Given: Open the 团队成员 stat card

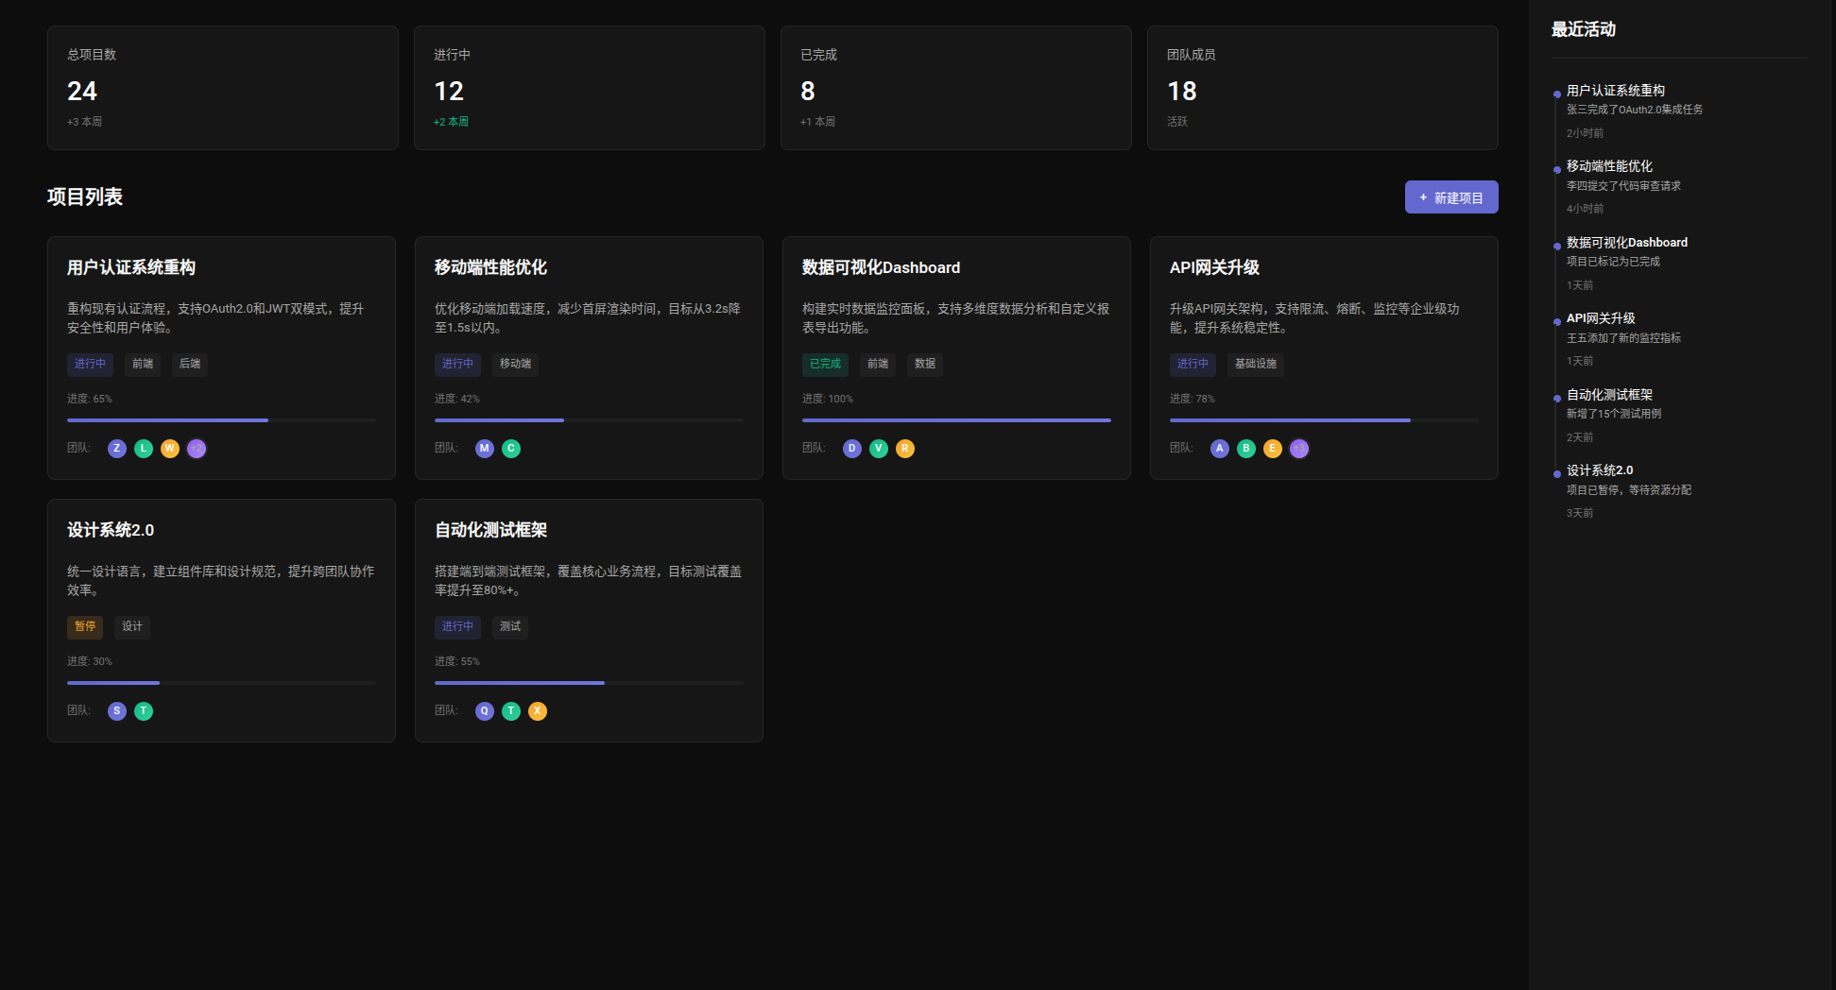Looking at the screenshot, I should tap(1323, 88).
